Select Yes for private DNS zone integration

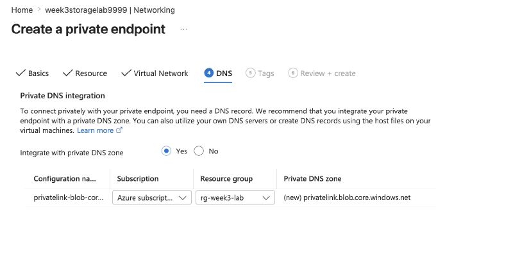[166, 151]
